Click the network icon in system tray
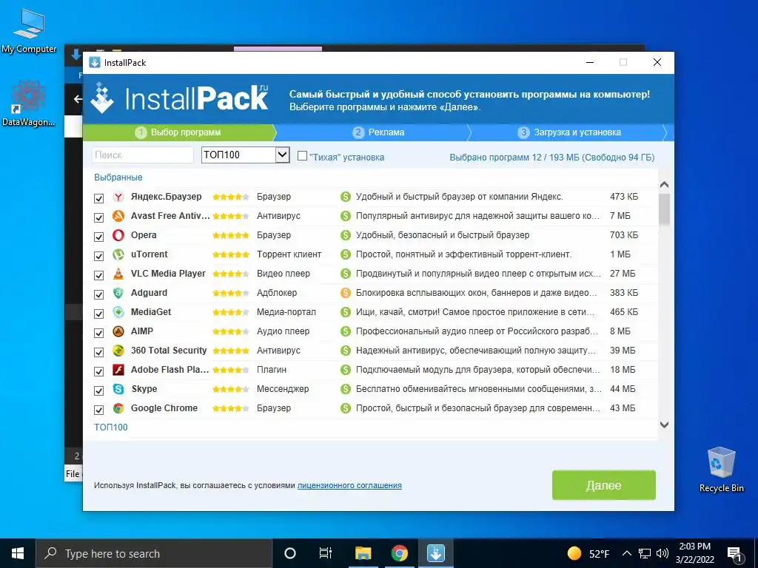Image resolution: width=758 pixels, height=568 pixels. coord(645,553)
